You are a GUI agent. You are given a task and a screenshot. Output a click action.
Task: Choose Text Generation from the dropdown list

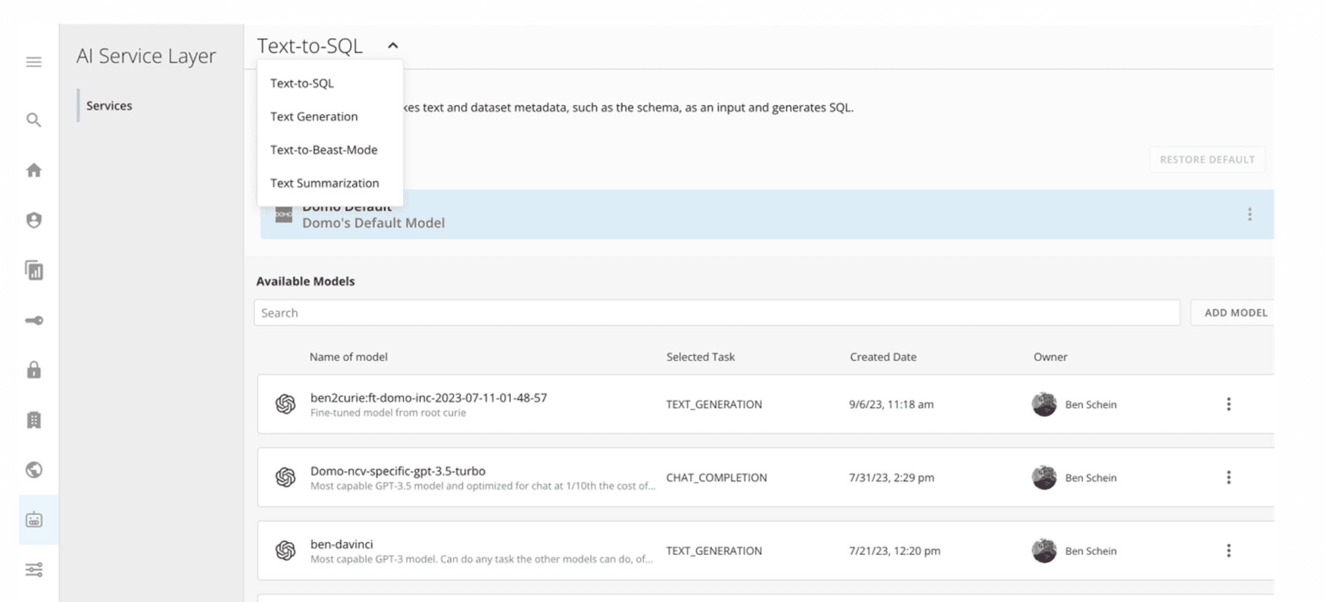pos(314,117)
